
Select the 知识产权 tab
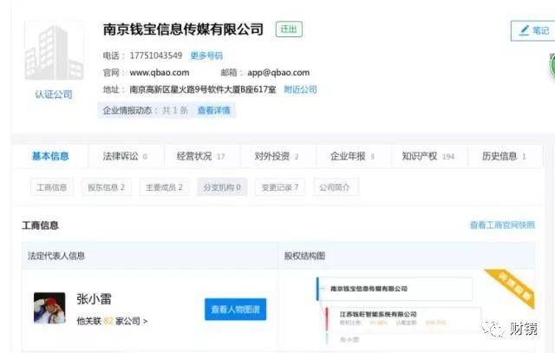[x=428, y=156]
